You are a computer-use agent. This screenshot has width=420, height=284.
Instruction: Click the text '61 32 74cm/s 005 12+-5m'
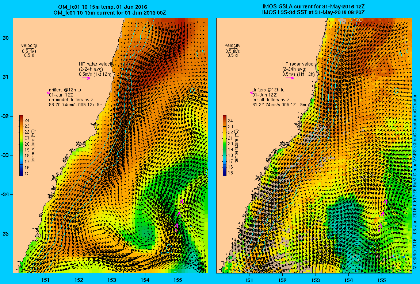click(279, 105)
